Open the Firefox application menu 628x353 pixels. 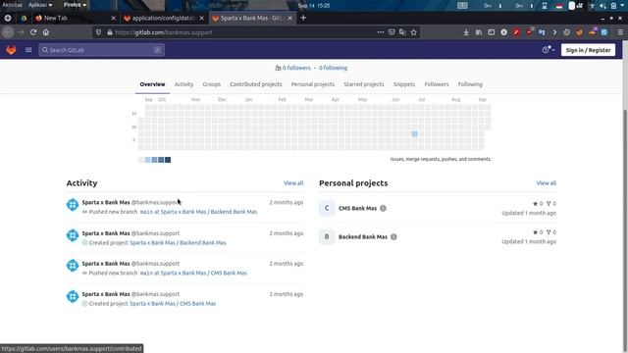(620, 32)
